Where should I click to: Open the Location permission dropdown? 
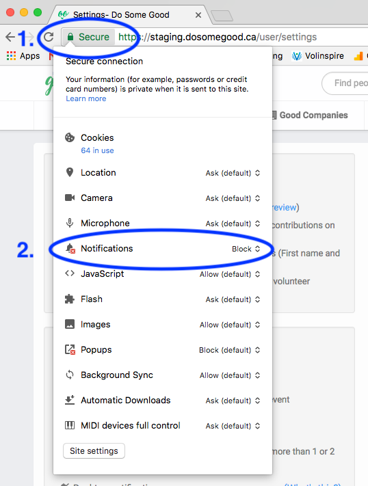[x=233, y=173]
